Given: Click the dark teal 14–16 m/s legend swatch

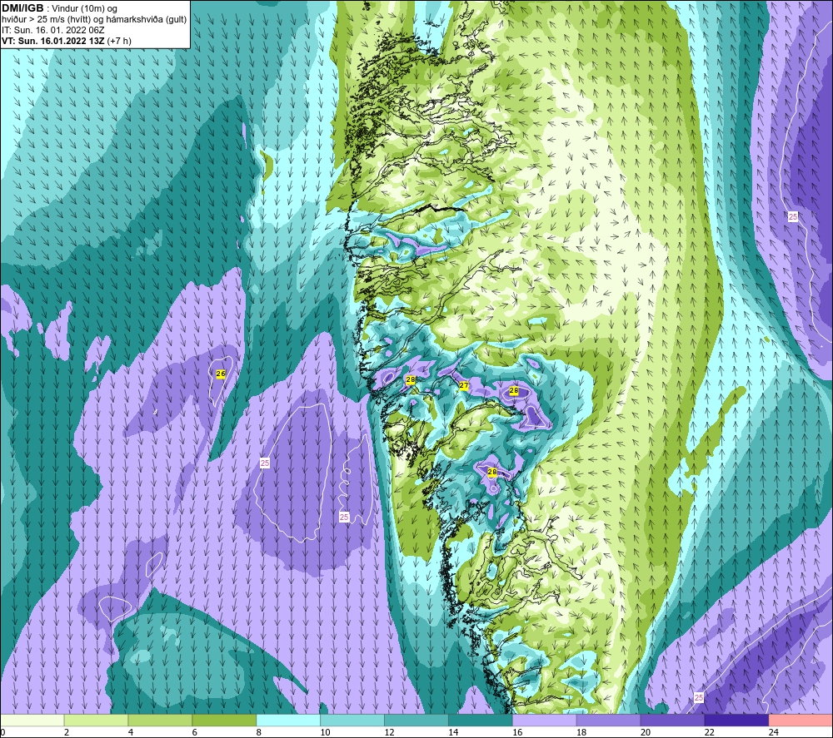Looking at the screenshot, I should click(481, 720).
